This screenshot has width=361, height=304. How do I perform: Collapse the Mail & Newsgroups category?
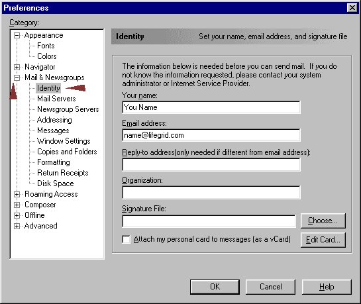pos(17,77)
